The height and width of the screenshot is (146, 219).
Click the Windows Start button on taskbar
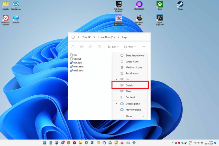(45, 143)
